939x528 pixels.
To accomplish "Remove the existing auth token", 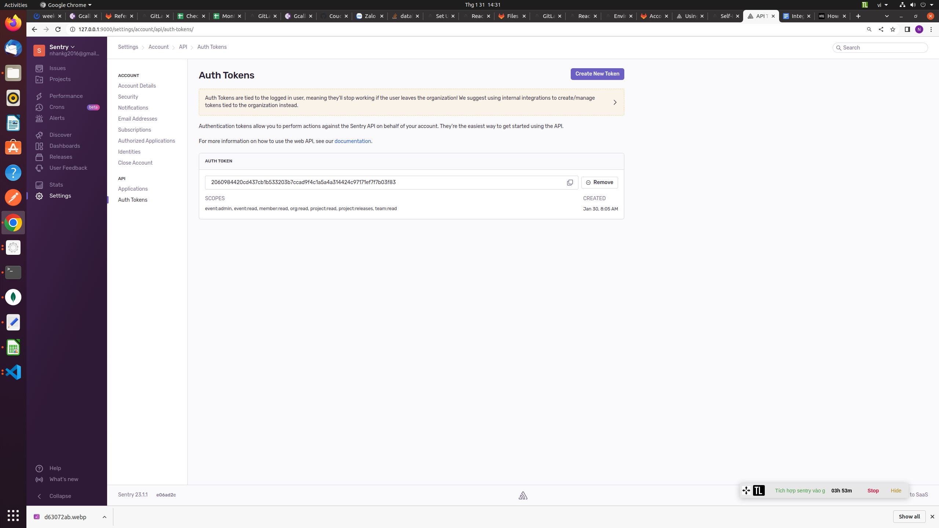I will (x=599, y=183).
